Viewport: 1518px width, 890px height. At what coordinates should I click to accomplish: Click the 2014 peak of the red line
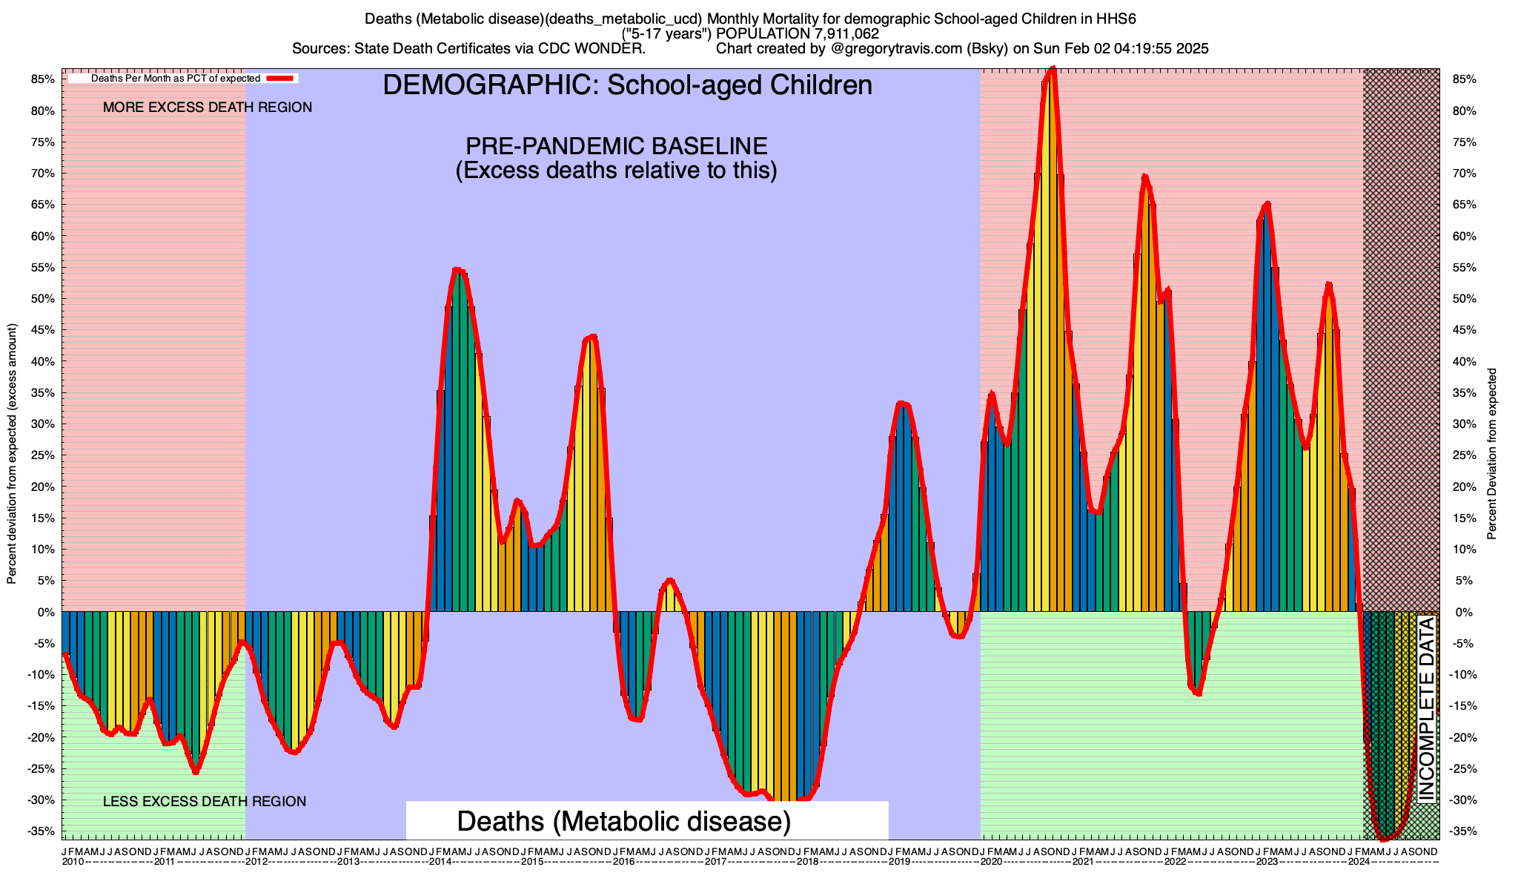click(x=457, y=270)
